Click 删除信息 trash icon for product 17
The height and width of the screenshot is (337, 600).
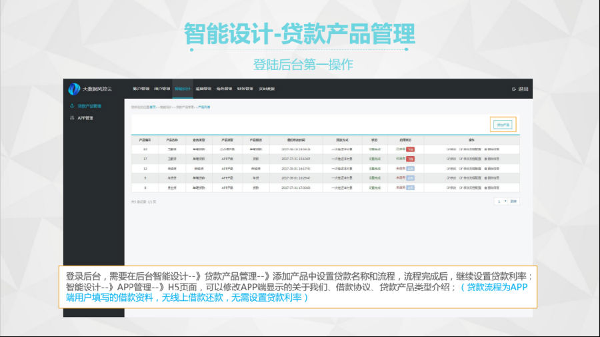click(486, 159)
